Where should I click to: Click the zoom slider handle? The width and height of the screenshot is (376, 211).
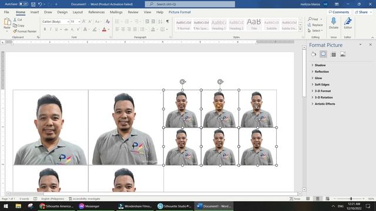(351, 199)
